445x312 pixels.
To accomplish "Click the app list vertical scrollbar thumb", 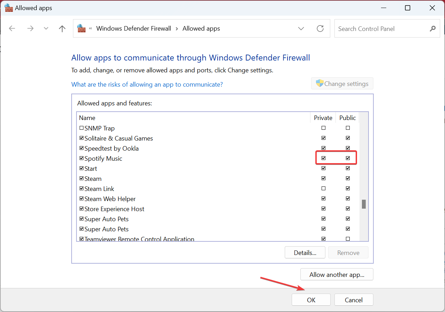I will coord(364,204).
